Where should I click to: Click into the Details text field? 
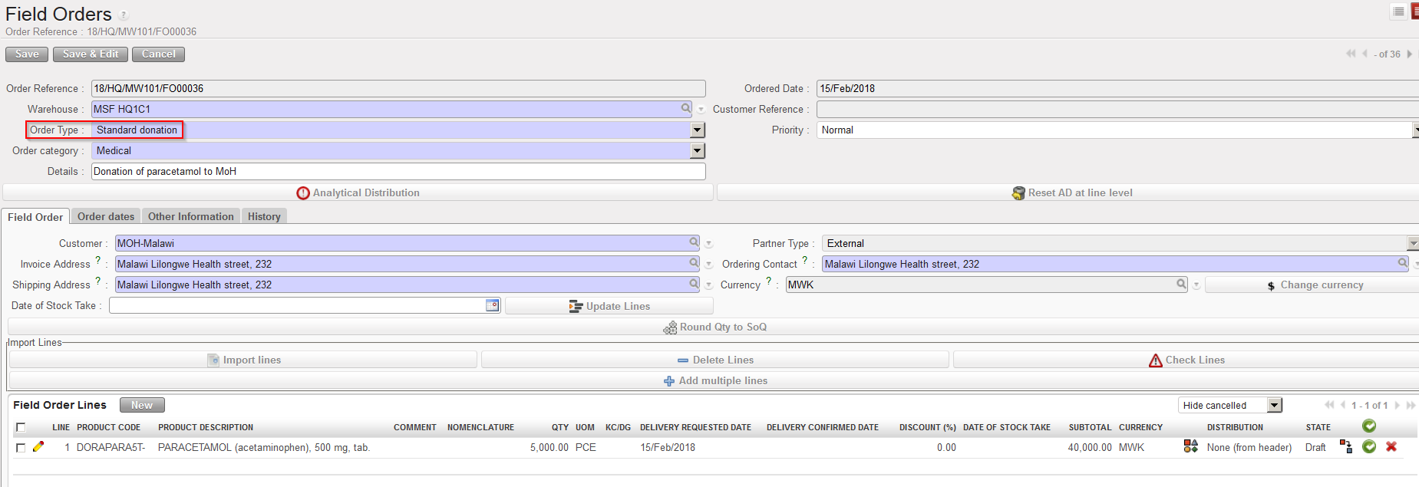tap(398, 172)
